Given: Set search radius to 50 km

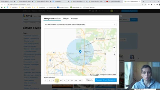Looking at the screenshot, I should point(72,80).
